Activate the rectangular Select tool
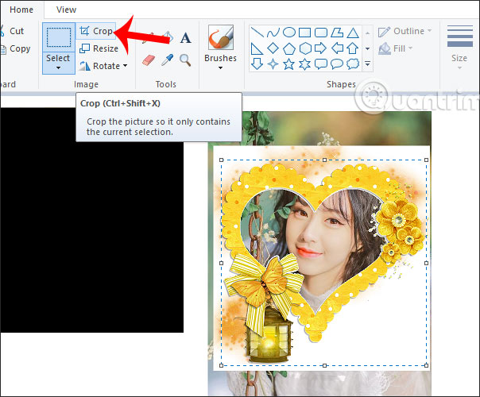 pos(59,37)
